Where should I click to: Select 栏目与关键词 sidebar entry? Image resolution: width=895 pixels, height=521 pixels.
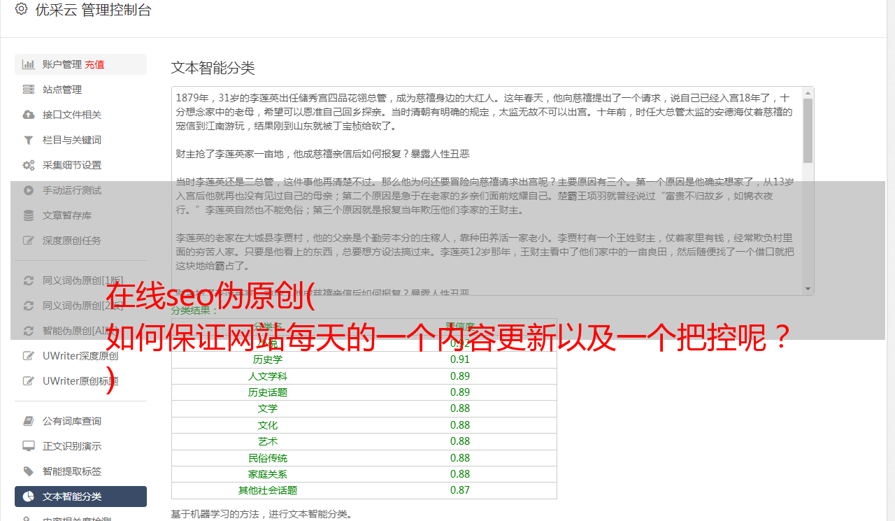[x=80, y=140]
